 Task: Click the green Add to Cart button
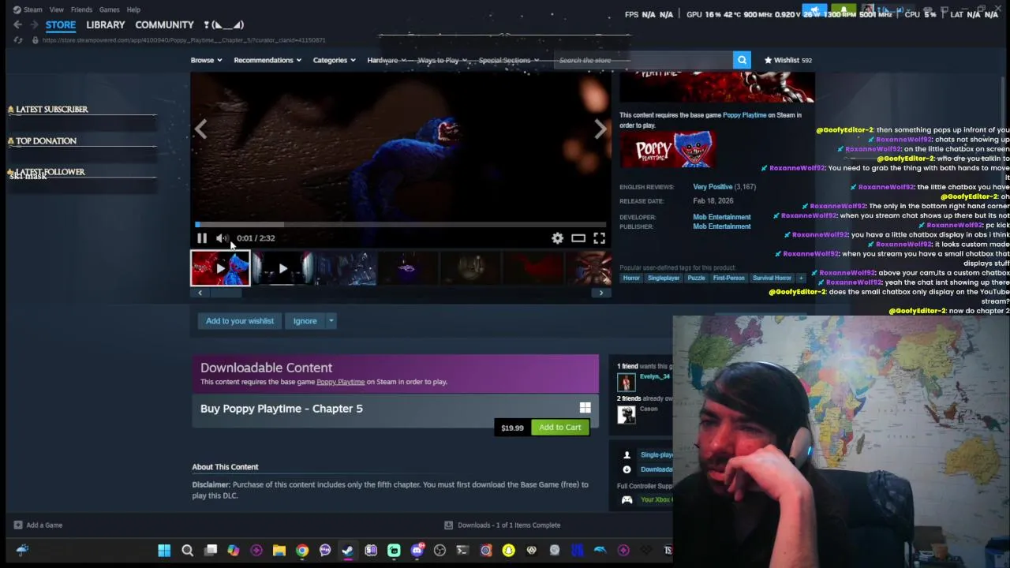(x=560, y=428)
